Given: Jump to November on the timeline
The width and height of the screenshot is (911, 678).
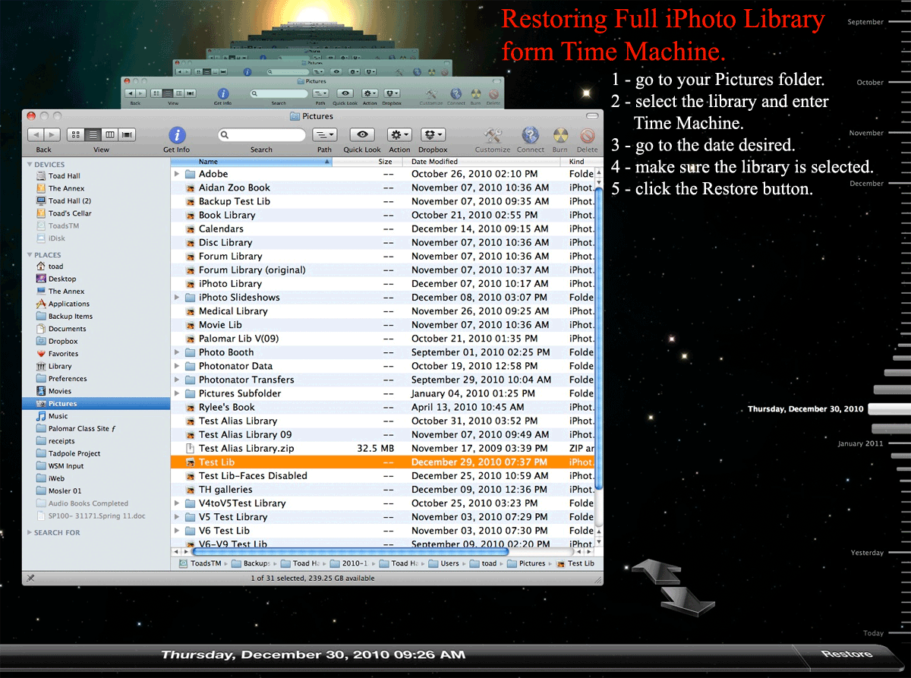Looking at the screenshot, I should [x=866, y=133].
